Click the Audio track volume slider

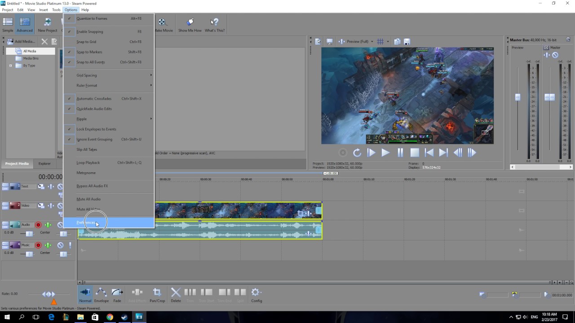click(29, 234)
